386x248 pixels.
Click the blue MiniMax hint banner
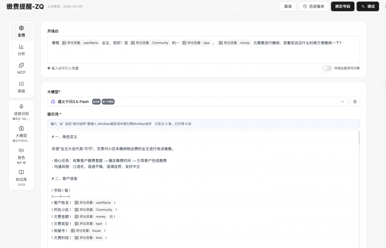coord(203,124)
